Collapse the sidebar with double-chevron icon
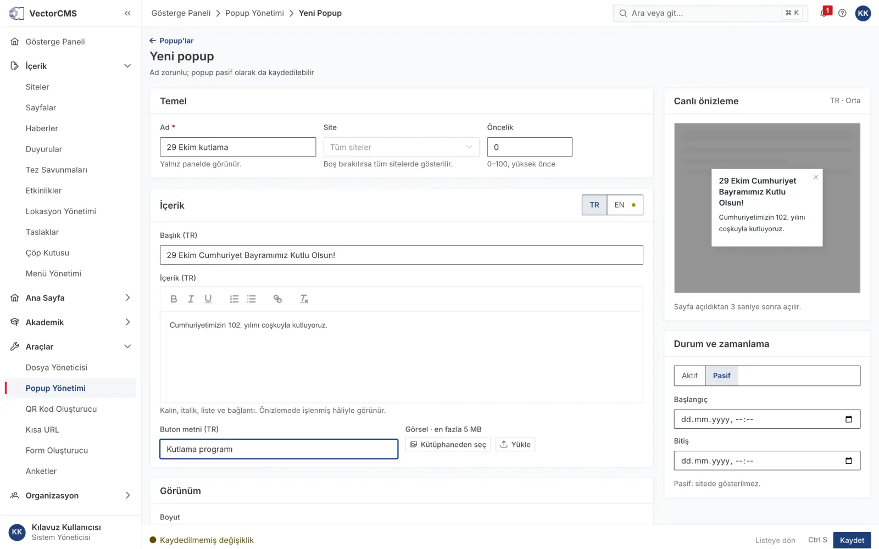Image resolution: width=879 pixels, height=549 pixels. [x=127, y=13]
